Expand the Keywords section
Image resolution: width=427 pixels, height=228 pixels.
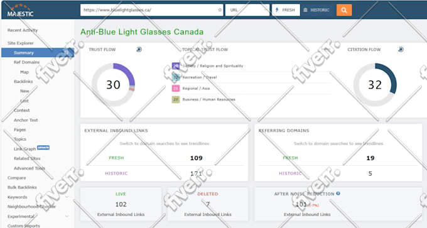(x=67, y=197)
